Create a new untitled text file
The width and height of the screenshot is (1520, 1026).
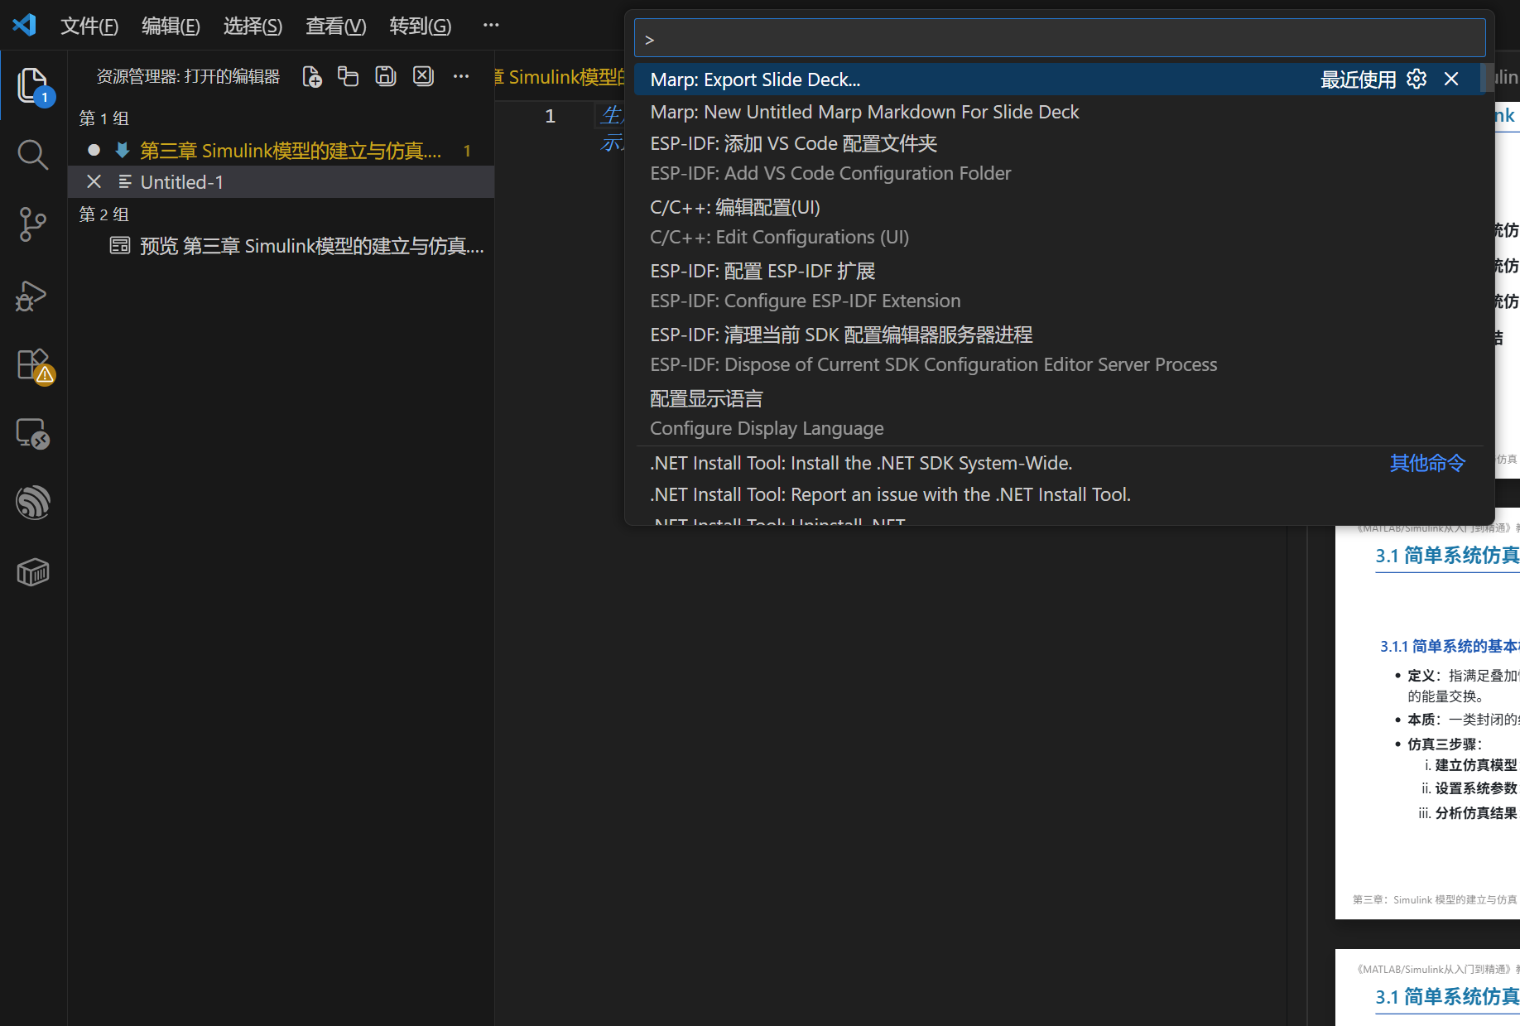311,77
